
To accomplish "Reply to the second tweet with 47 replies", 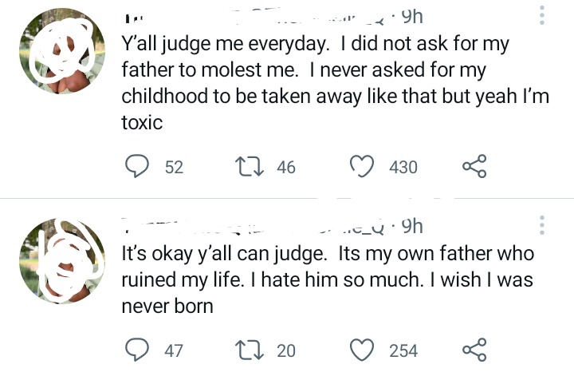I will click(137, 350).
